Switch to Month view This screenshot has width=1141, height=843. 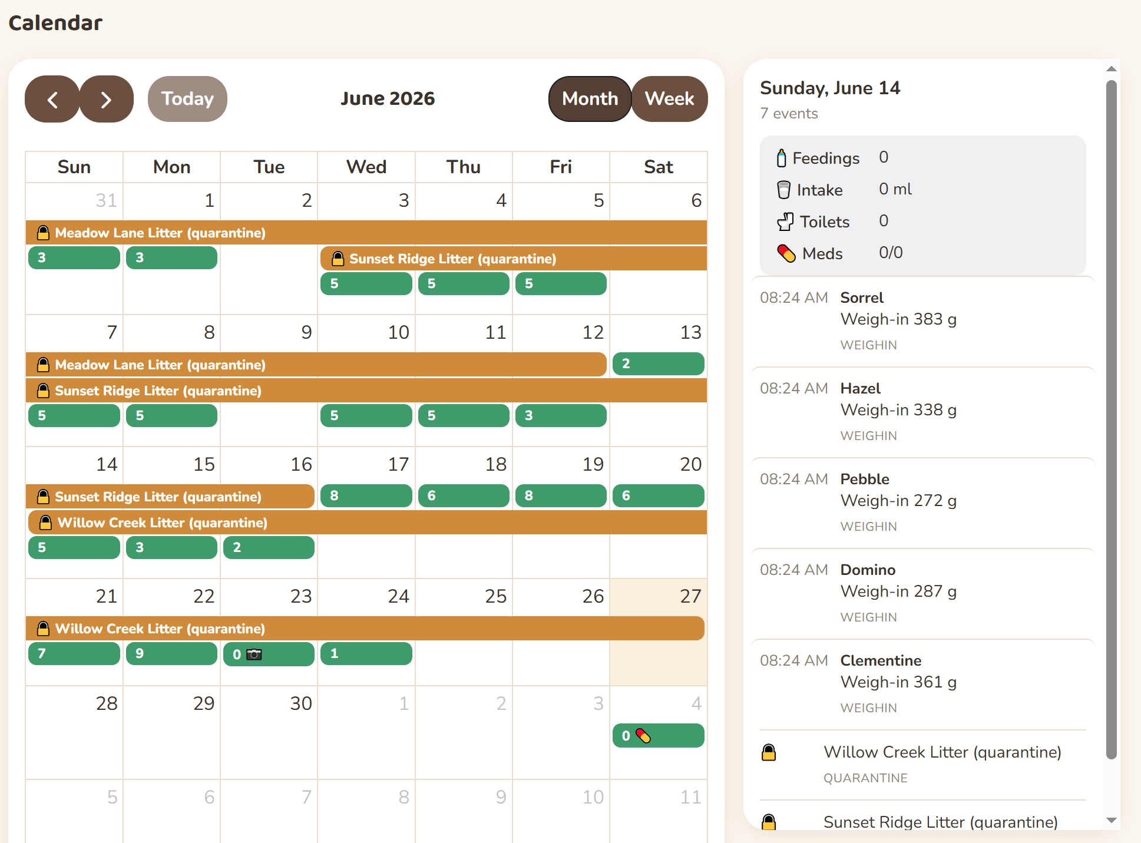590,99
